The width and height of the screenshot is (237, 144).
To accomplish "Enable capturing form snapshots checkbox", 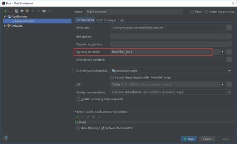I will (78, 99).
